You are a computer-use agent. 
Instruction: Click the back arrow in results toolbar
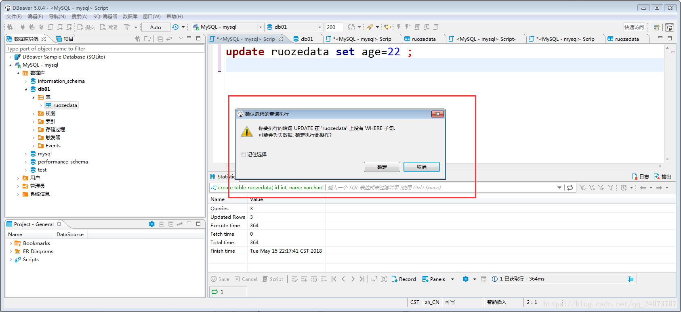643,188
